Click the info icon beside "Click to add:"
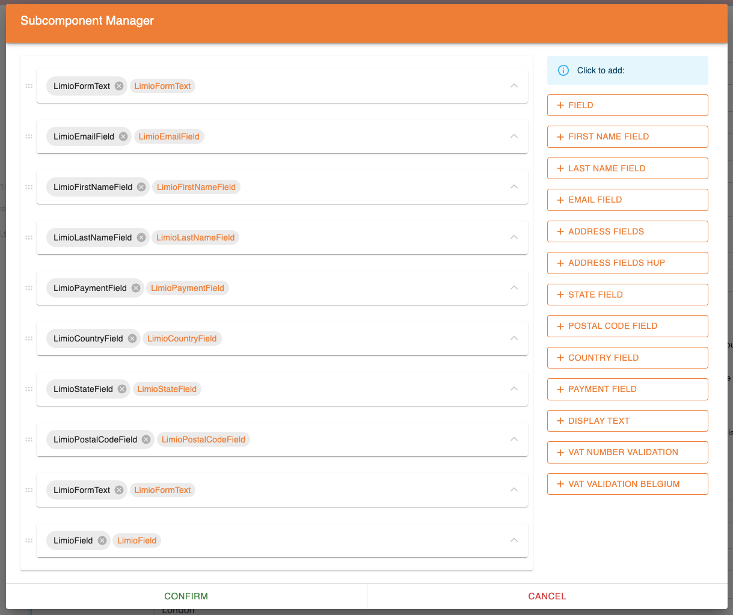The image size is (733, 615). 563,70
